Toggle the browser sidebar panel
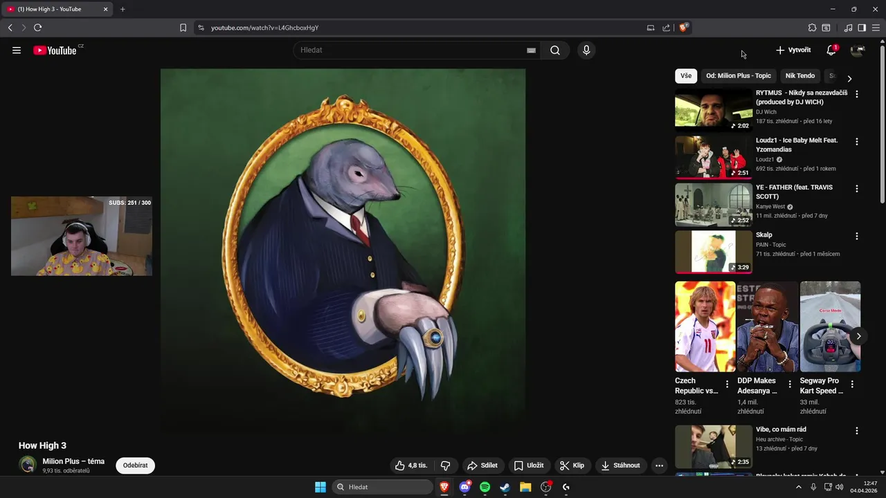Screen dimensions: 886x498 coord(862,28)
